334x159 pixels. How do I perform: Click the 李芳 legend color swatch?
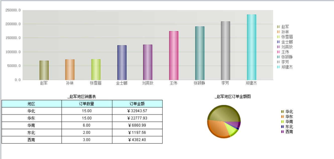278,62
